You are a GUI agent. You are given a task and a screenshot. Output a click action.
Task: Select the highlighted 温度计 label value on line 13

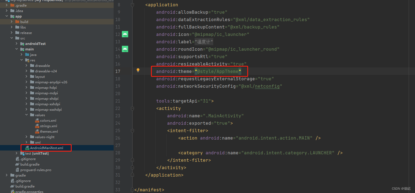click(204, 41)
